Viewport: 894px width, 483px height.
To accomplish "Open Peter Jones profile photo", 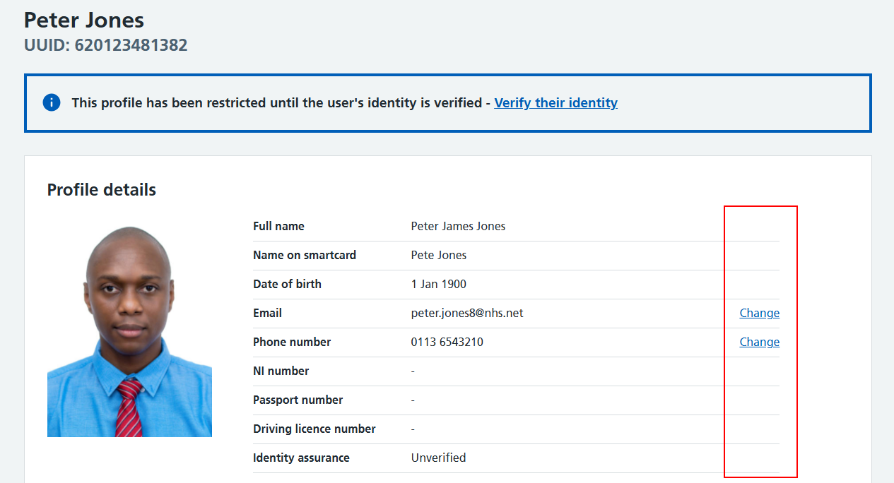I will [129, 331].
